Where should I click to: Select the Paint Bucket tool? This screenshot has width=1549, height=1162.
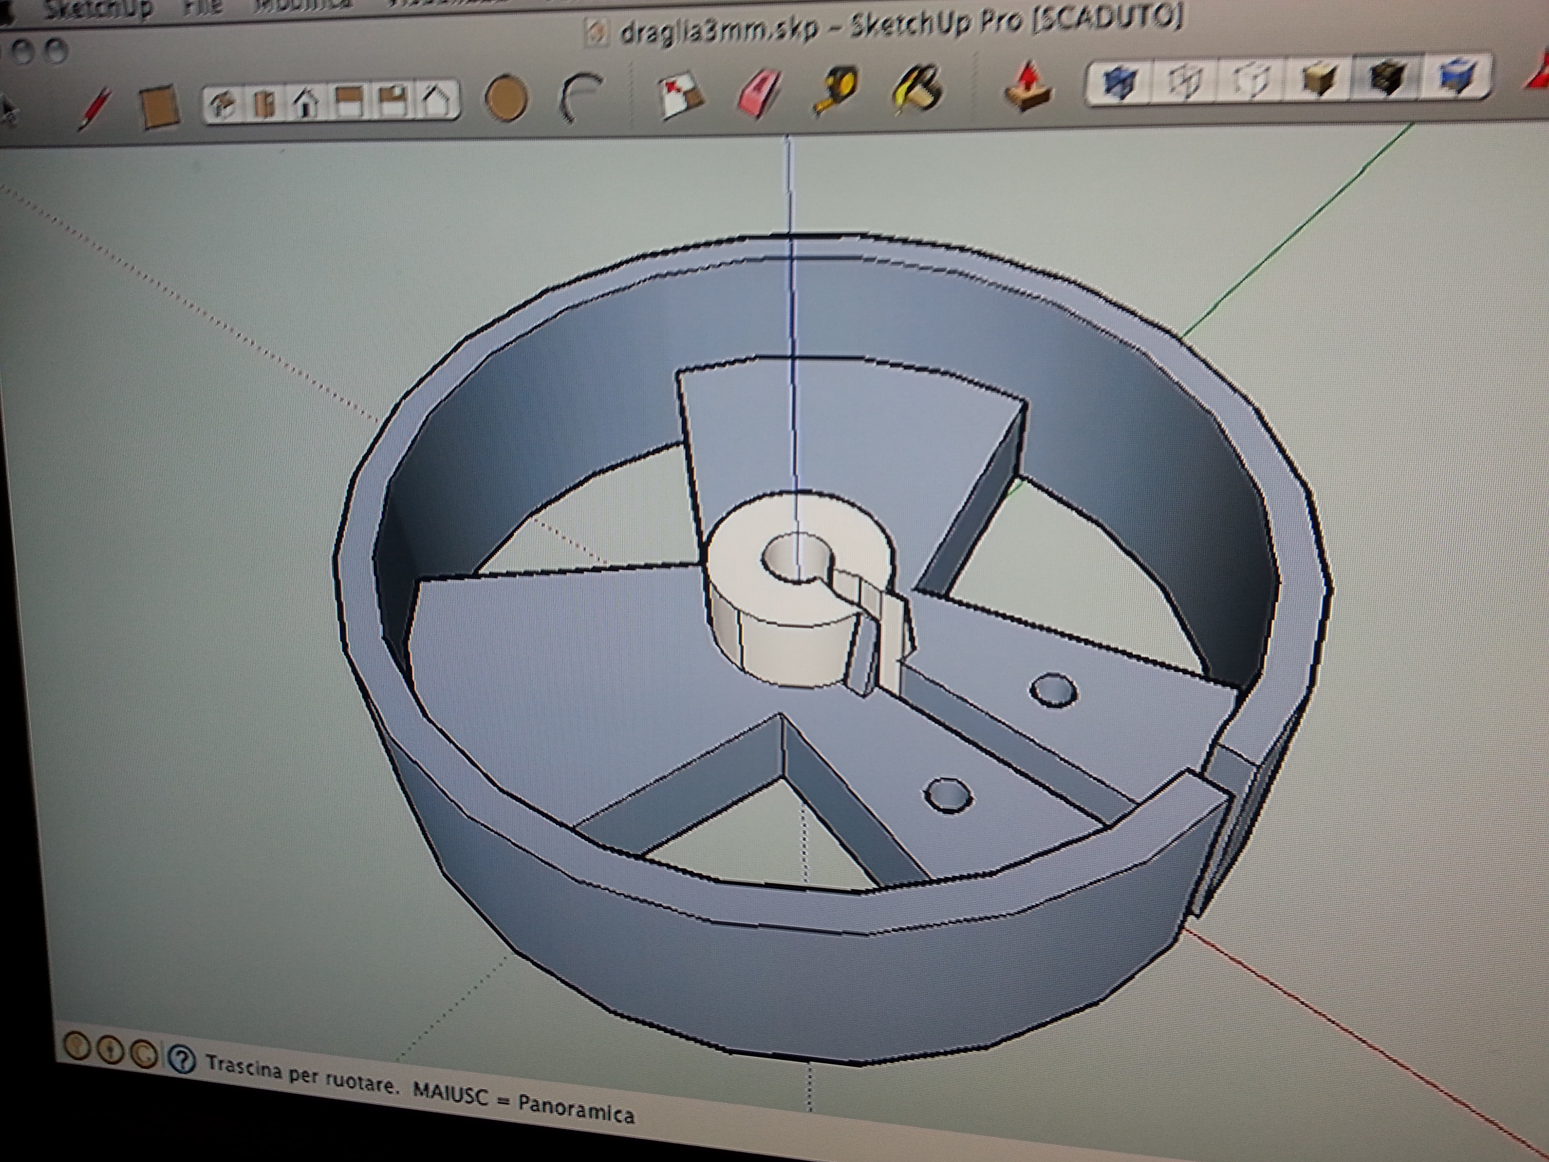point(918,88)
